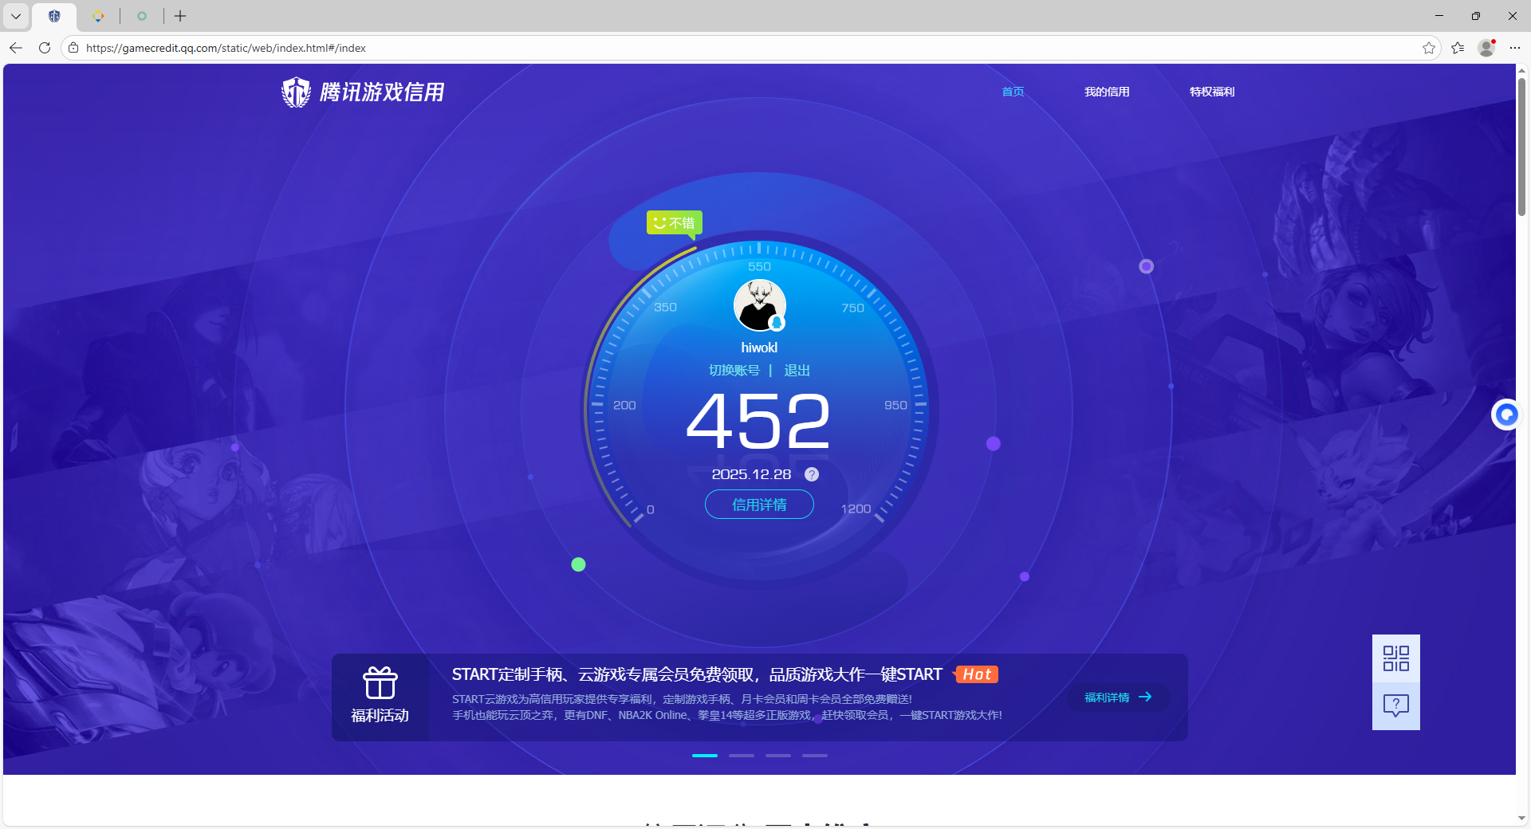Screen dimensions: 1531x829
Task: Switch to the 我的信用 tab
Action: [1107, 92]
